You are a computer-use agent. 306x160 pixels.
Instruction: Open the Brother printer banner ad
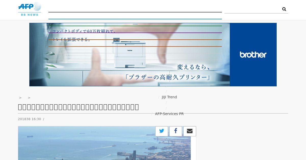[x=153, y=55]
